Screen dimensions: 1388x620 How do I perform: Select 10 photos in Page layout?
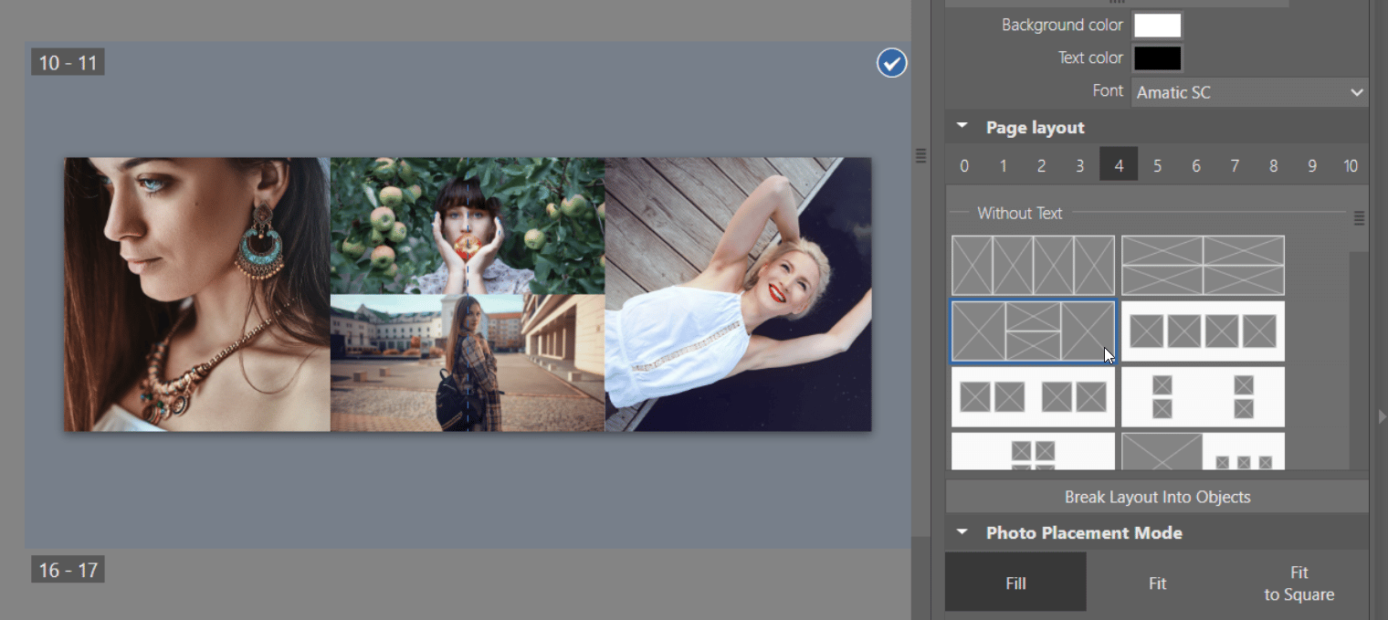pos(1351,166)
